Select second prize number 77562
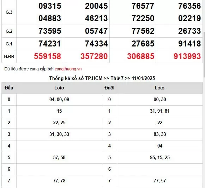Screen dimensions: 205x188 pos(143,31)
